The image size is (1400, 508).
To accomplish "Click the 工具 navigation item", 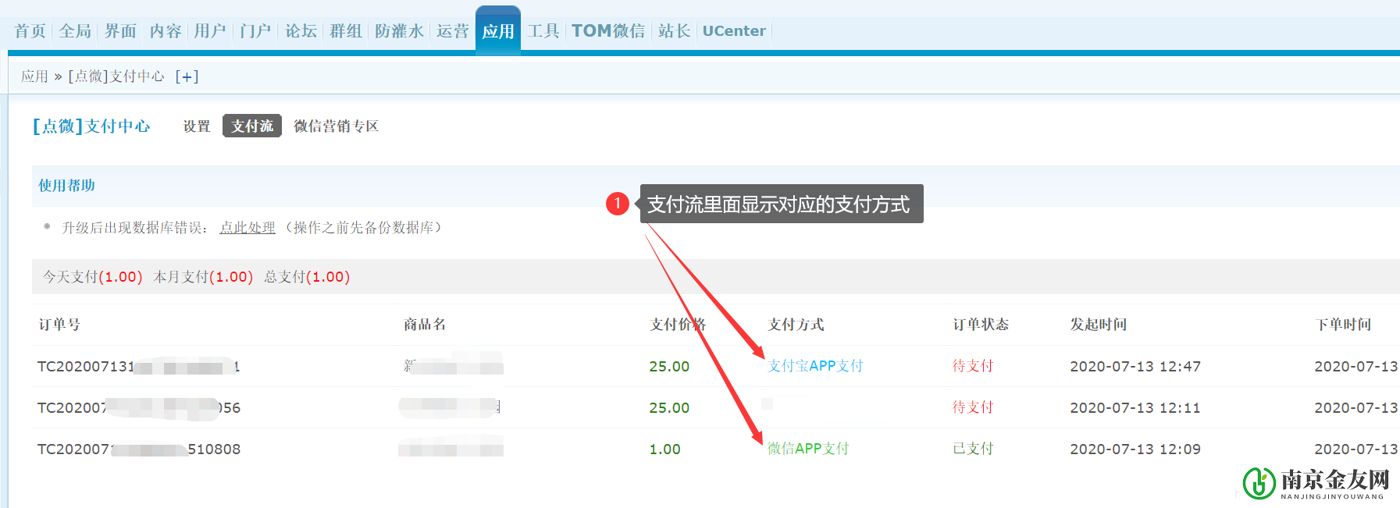I will (x=543, y=31).
